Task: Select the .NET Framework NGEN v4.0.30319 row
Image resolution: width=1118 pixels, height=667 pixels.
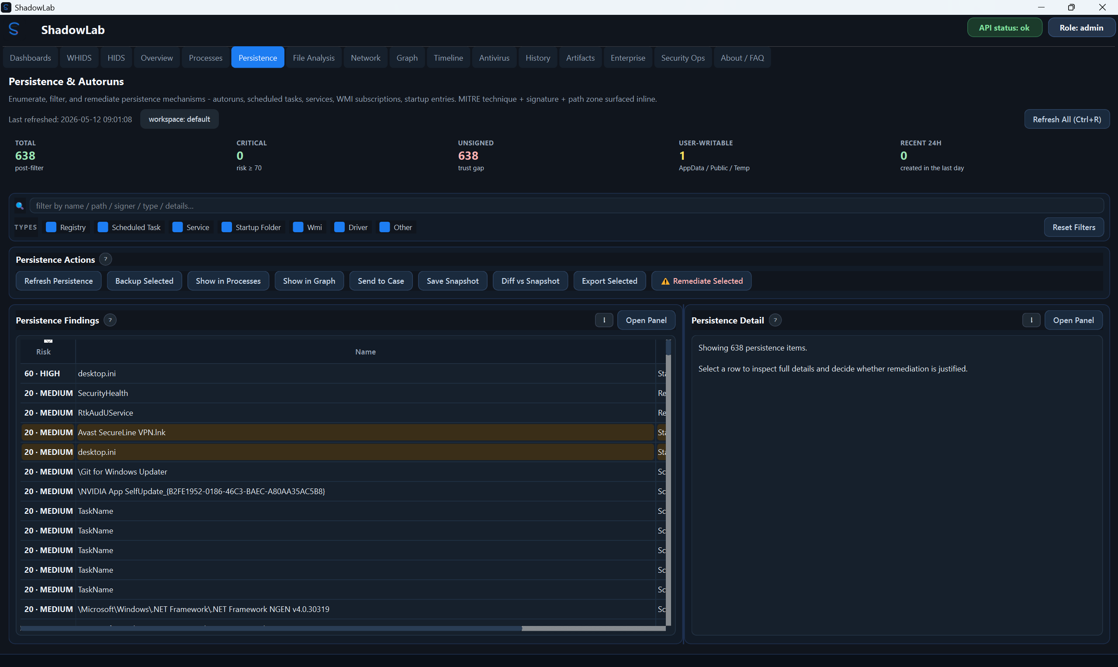Action: coord(343,609)
